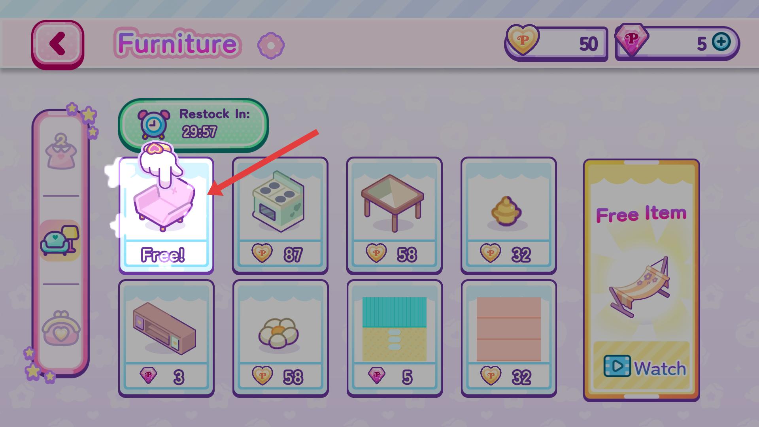The width and height of the screenshot is (759, 427).
Task: Click the purple flower icon beside Furniture
Action: (x=271, y=45)
